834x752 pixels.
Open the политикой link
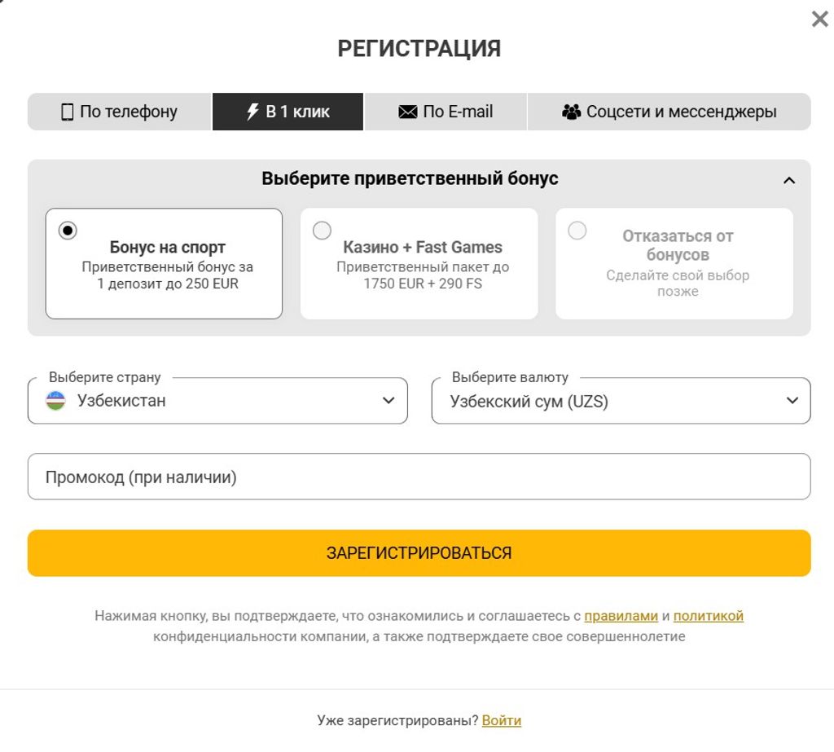coord(709,616)
